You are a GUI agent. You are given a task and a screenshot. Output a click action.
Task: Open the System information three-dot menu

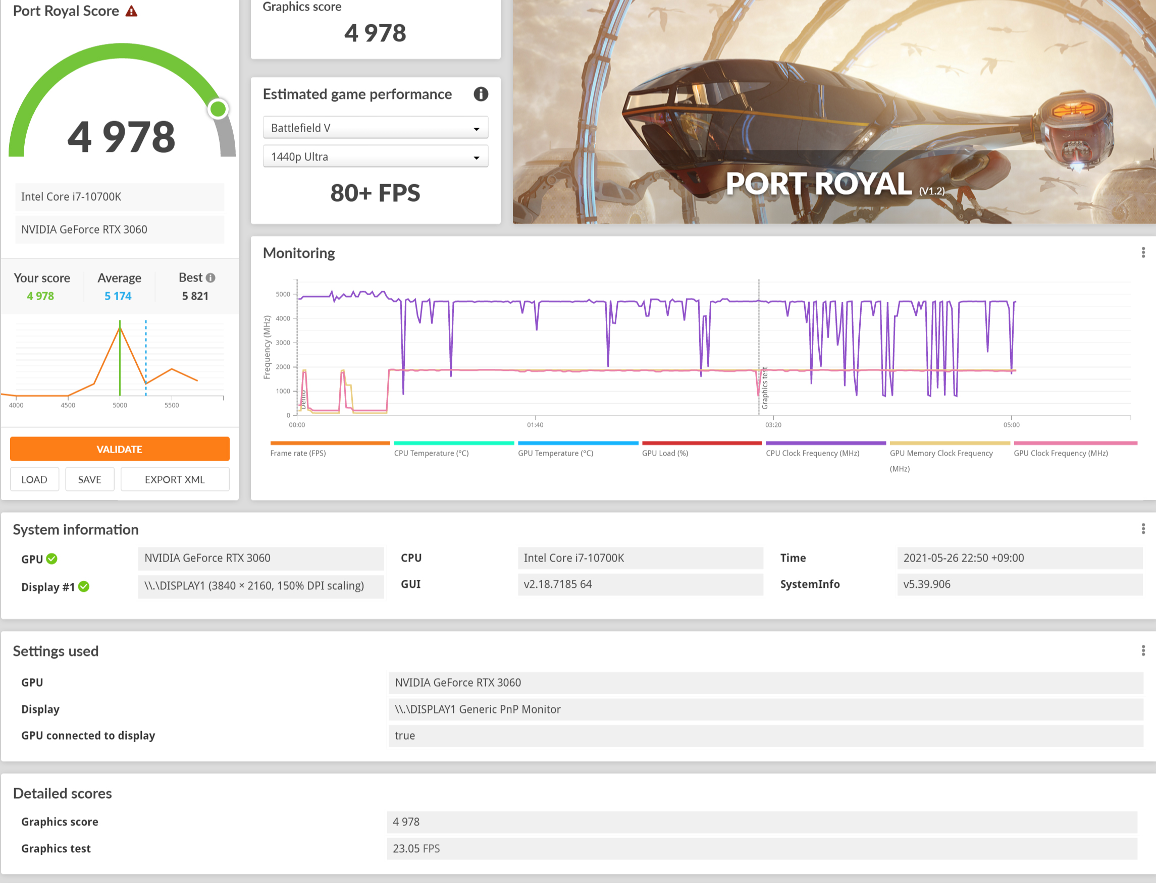(x=1143, y=529)
